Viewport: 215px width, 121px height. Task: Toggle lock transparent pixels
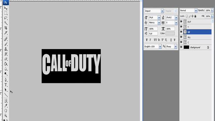187,16
